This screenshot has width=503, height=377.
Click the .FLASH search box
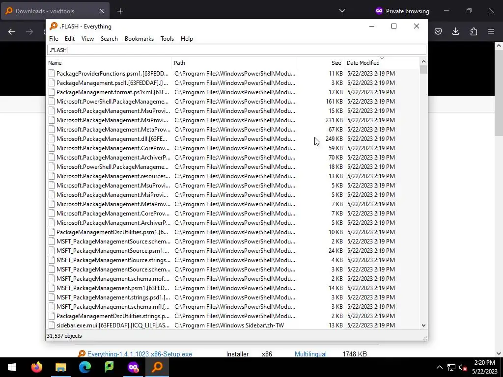(237, 50)
